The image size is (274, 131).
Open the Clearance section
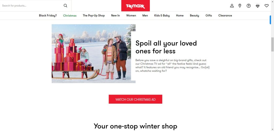pyautogui.click(x=225, y=15)
